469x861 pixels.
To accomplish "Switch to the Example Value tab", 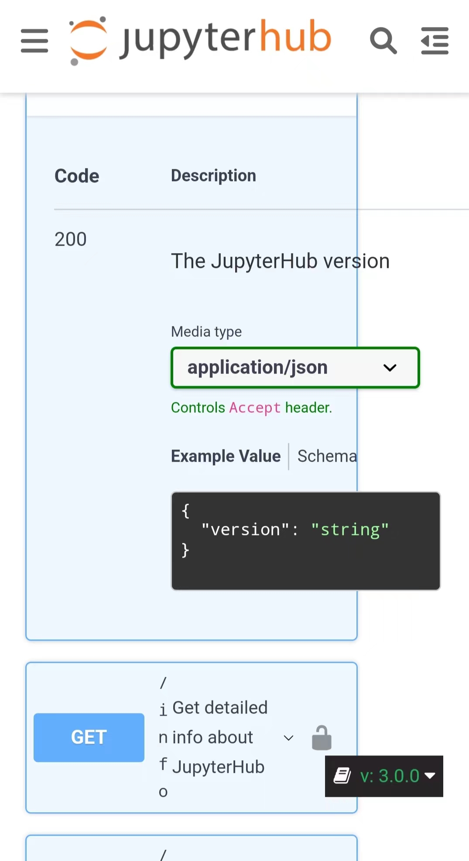I will point(226,456).
